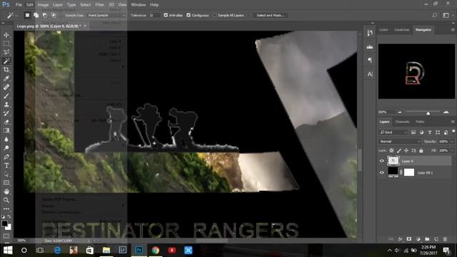This screenshot has height=257, width=457.
Task: Hide Layer 0 with its eye icon
Action: point(382,161)
